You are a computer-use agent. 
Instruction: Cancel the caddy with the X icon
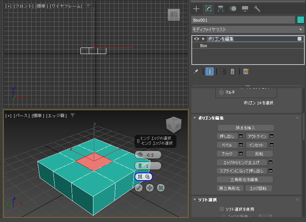(x=161, y=188)
